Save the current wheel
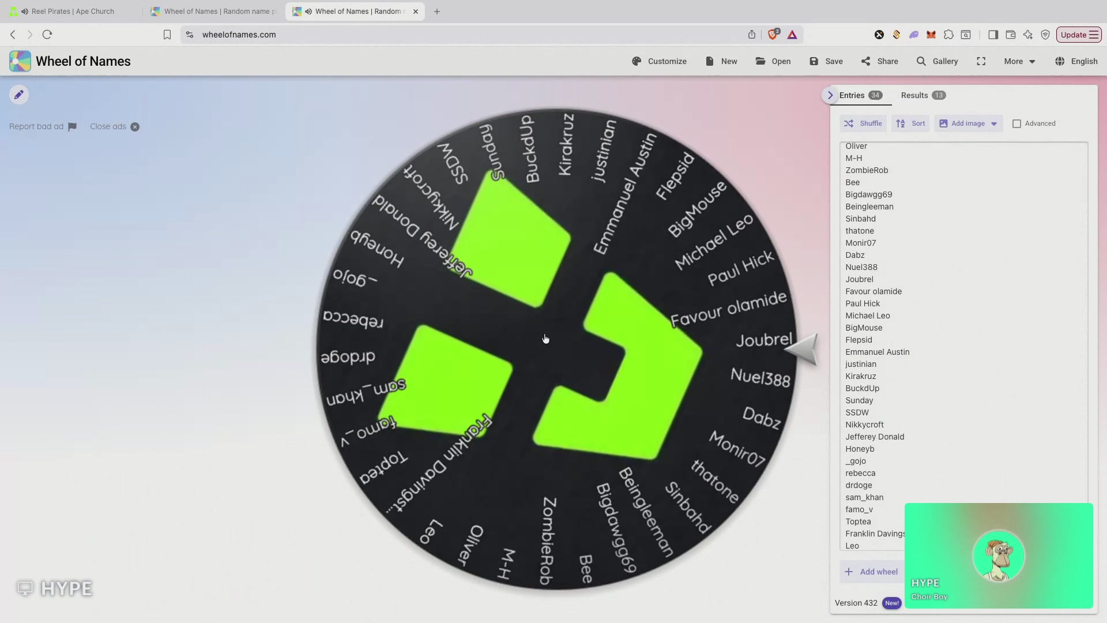The image size is (1107, 623). tap(826, 61)
